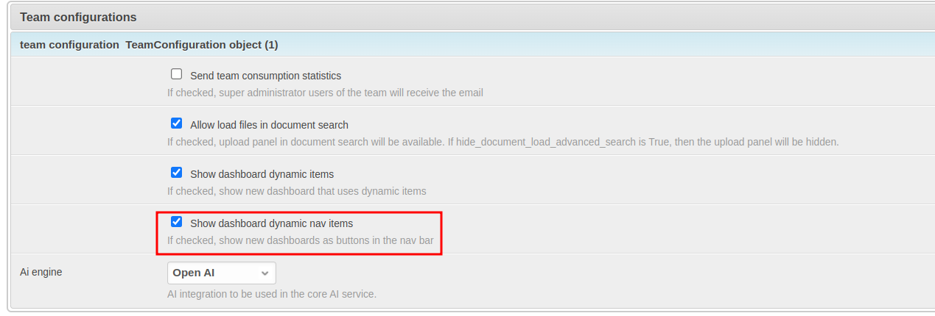Click the 'Ai engine' field label

tap(41, 272)
